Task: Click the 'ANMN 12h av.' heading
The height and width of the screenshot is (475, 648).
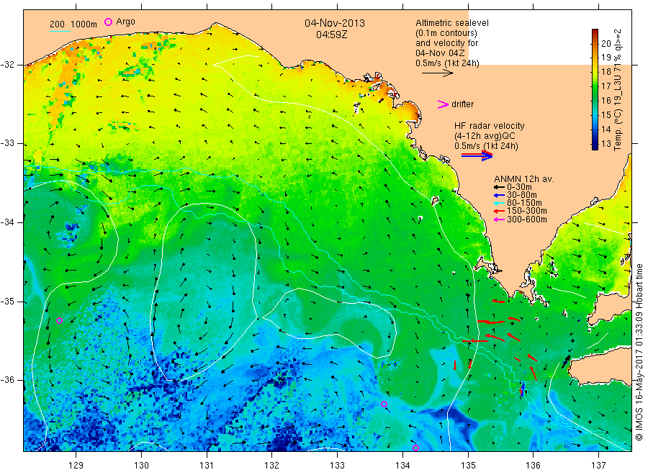Action: (x=524, y=179)
